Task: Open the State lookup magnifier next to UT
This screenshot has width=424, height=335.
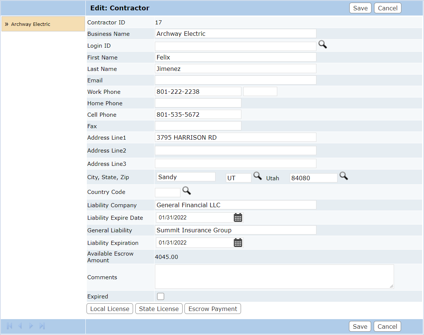Action: point(257,176)
